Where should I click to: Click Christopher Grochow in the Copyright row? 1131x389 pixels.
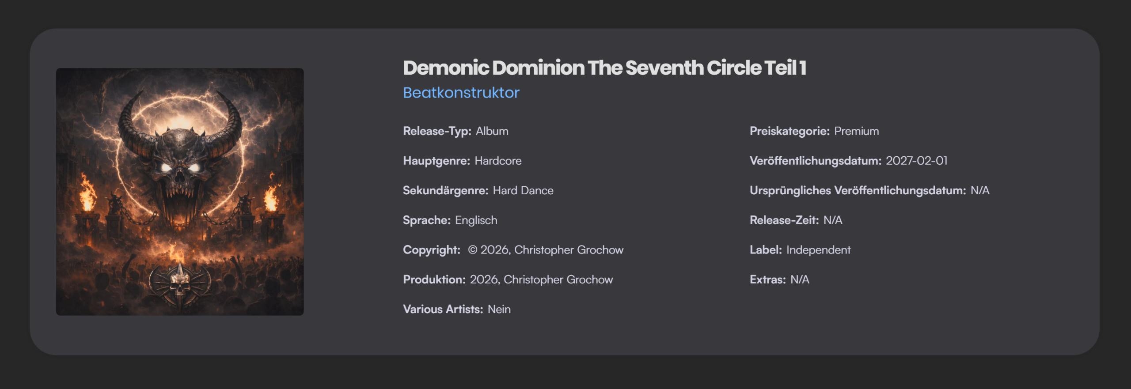(x=569, y=250)
